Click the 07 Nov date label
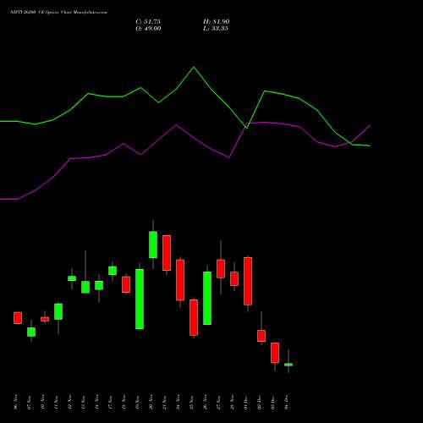The height and width of the screenshot is (423, 423). pyautogui.click(x=29, y=402)
